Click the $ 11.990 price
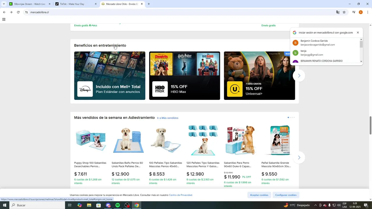This screenshot has width=372, height=209. 232,177
